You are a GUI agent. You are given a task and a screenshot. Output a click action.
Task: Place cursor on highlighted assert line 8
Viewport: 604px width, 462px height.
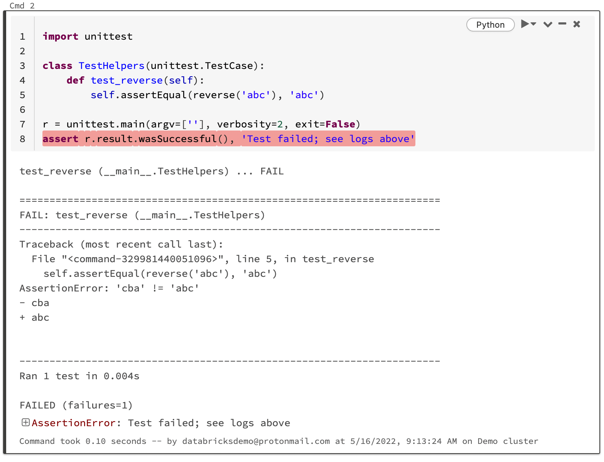tap(154, 139)
